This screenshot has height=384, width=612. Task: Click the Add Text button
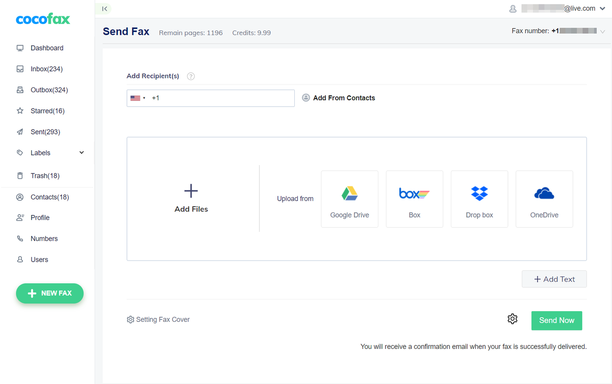(x=554, y=279)
